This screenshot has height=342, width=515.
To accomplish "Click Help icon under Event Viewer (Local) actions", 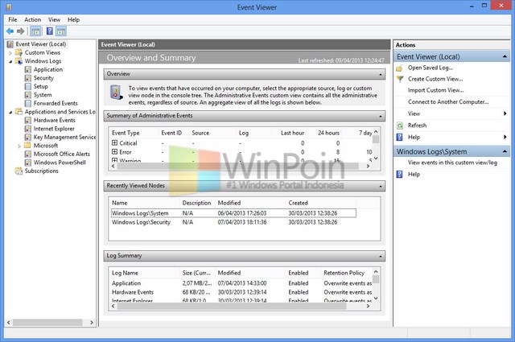I will (399, 138).
